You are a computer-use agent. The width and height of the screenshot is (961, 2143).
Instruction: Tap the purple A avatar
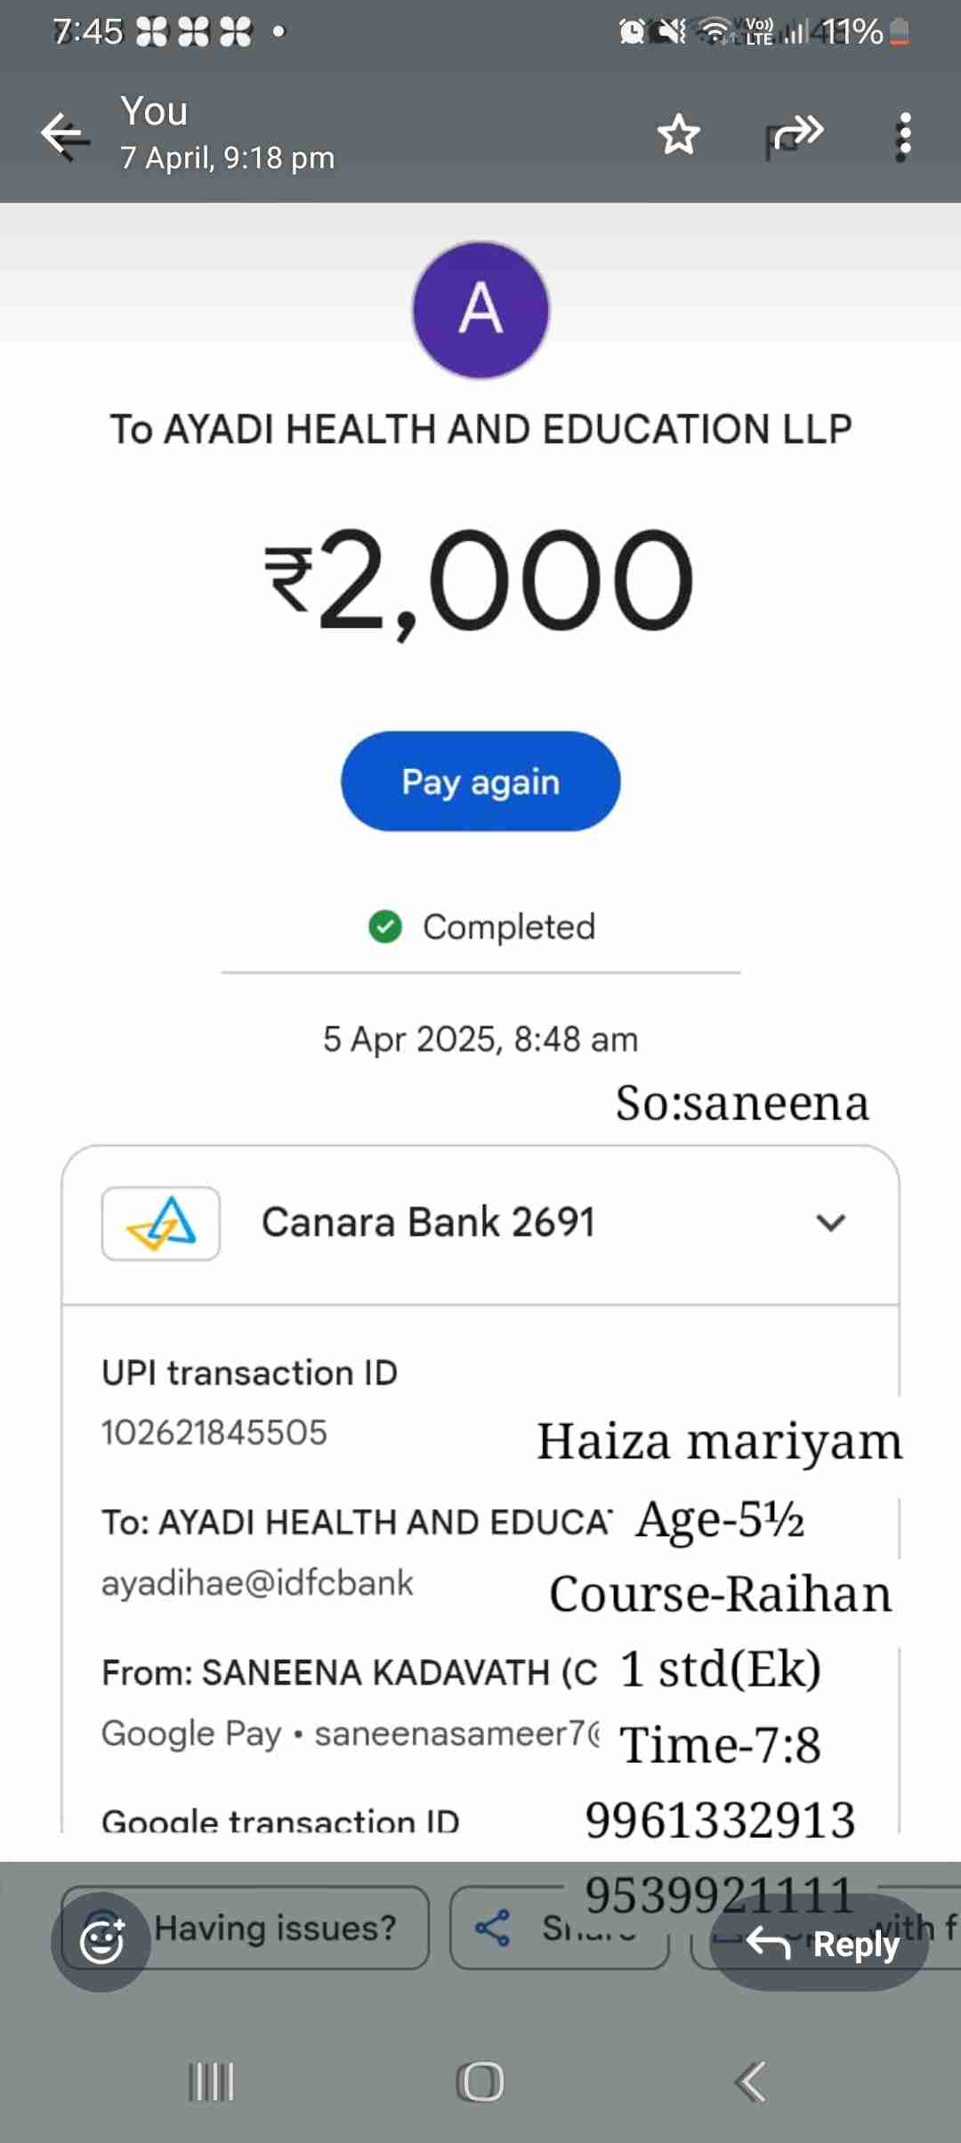(x=480, y=310)
